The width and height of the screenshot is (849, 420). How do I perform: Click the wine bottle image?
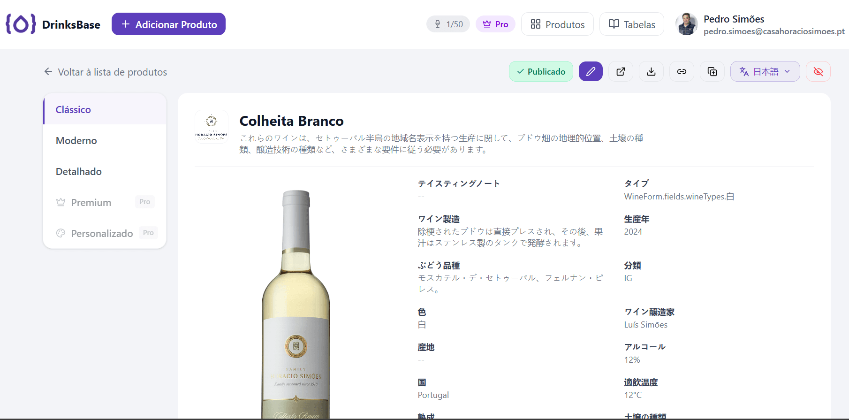coord(296,304)
